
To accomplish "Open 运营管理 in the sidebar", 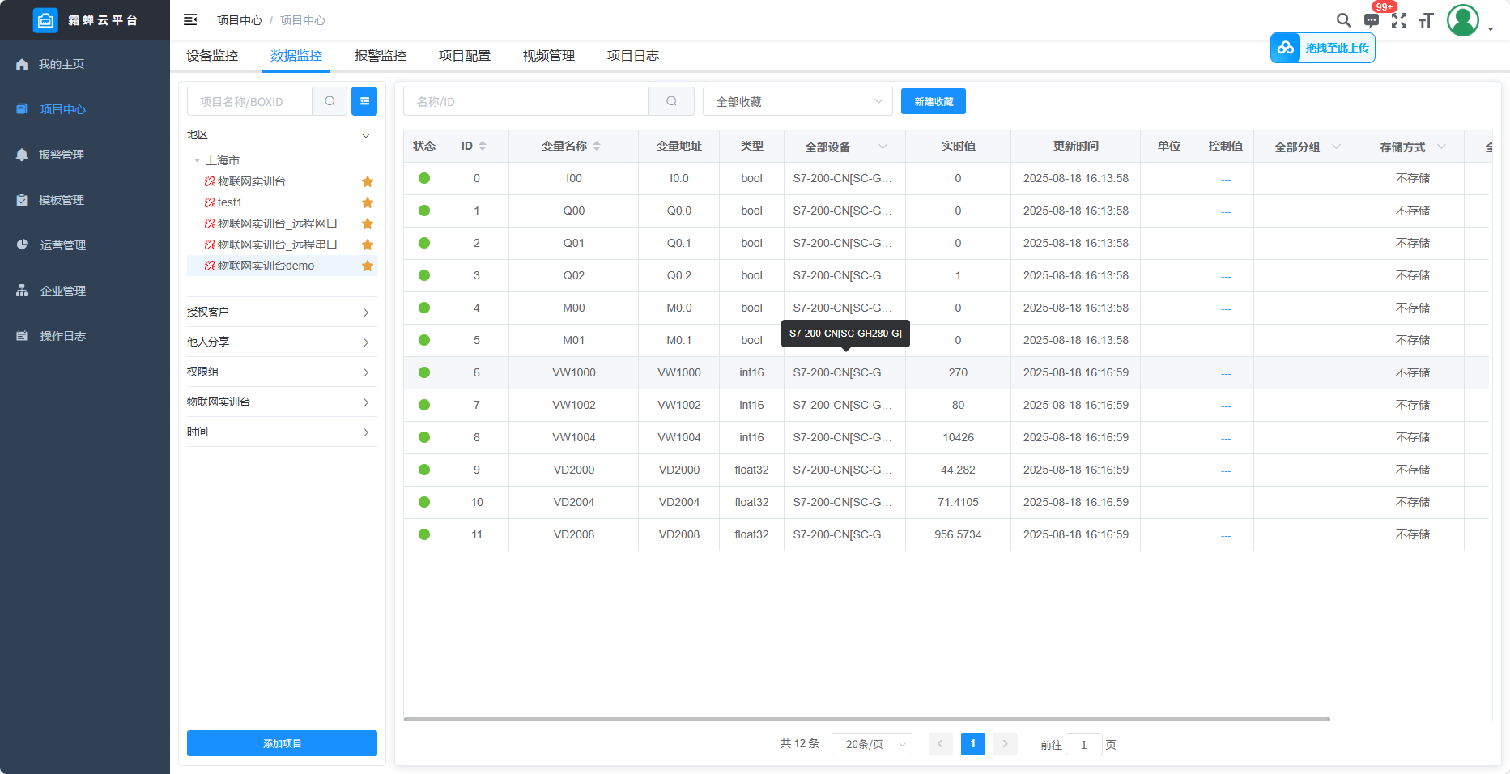I will coord(63,245).
